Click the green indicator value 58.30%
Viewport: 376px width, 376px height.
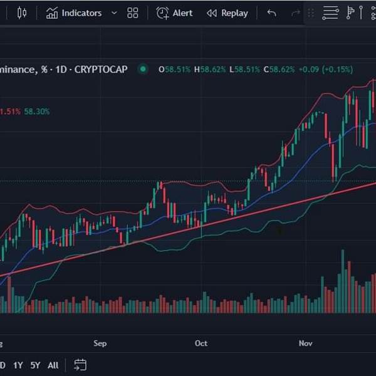coord(37,112)
